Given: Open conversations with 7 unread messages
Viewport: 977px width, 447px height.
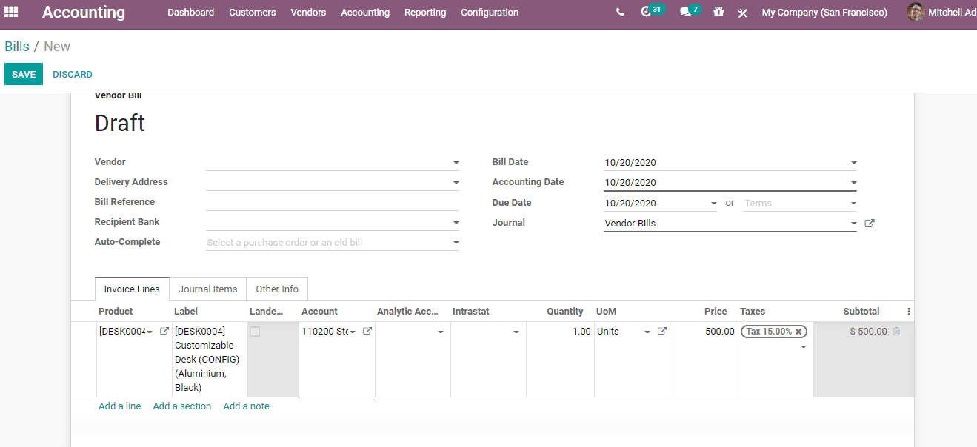Looking at the screenshot, I should [685, 12].
